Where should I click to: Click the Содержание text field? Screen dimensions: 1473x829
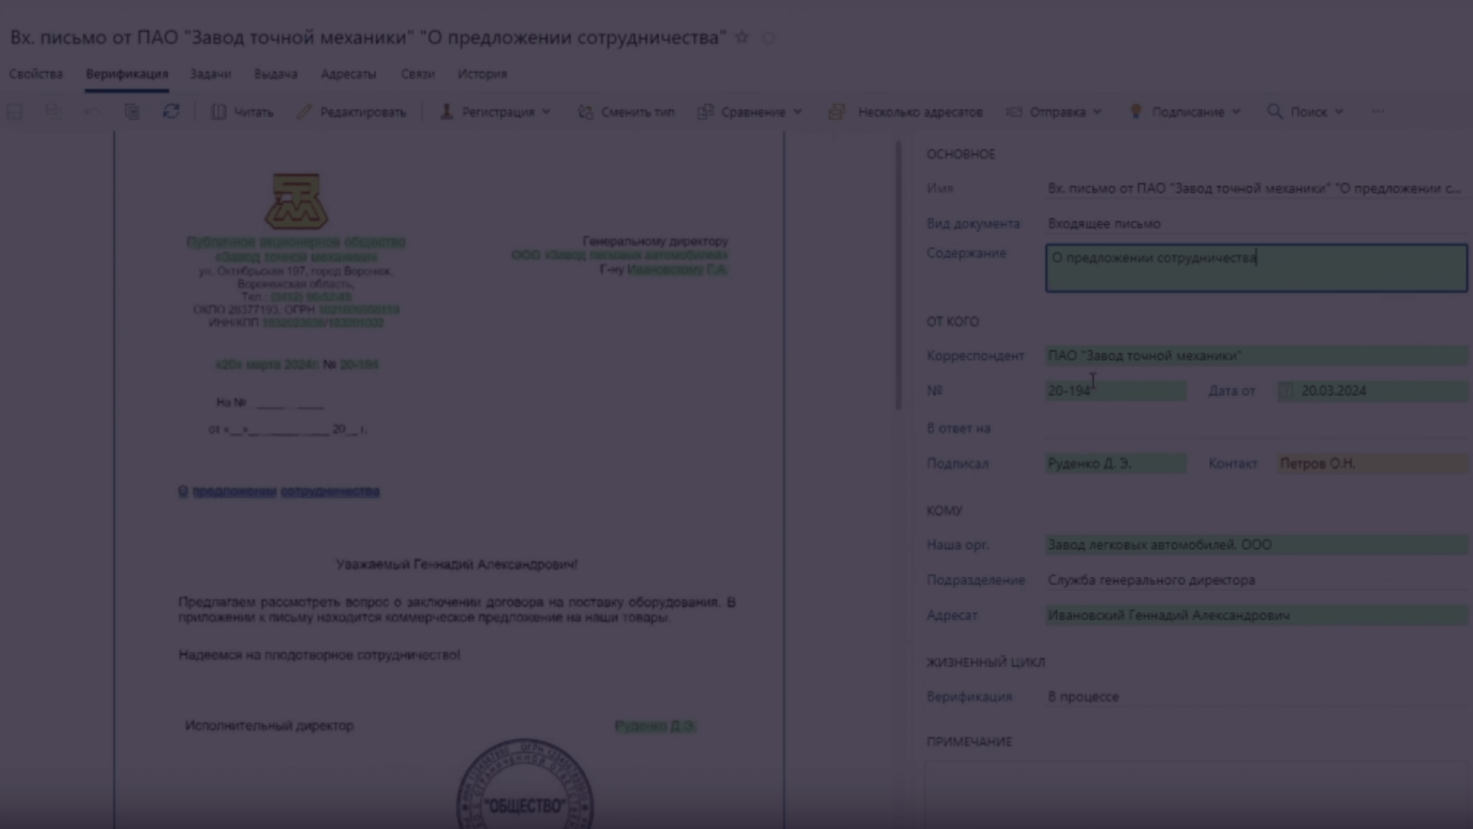click(1256, 268)
